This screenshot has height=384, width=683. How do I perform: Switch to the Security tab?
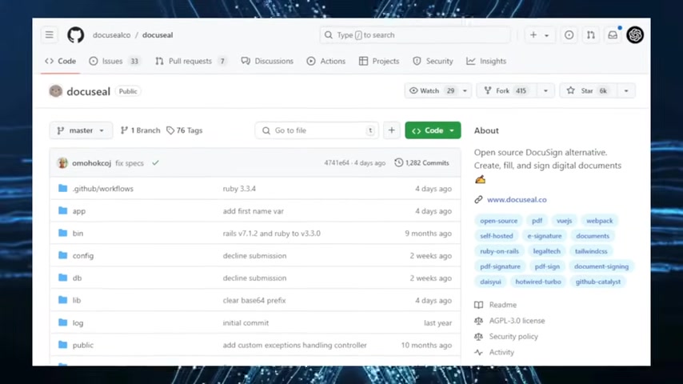click(x=433, y=61)
